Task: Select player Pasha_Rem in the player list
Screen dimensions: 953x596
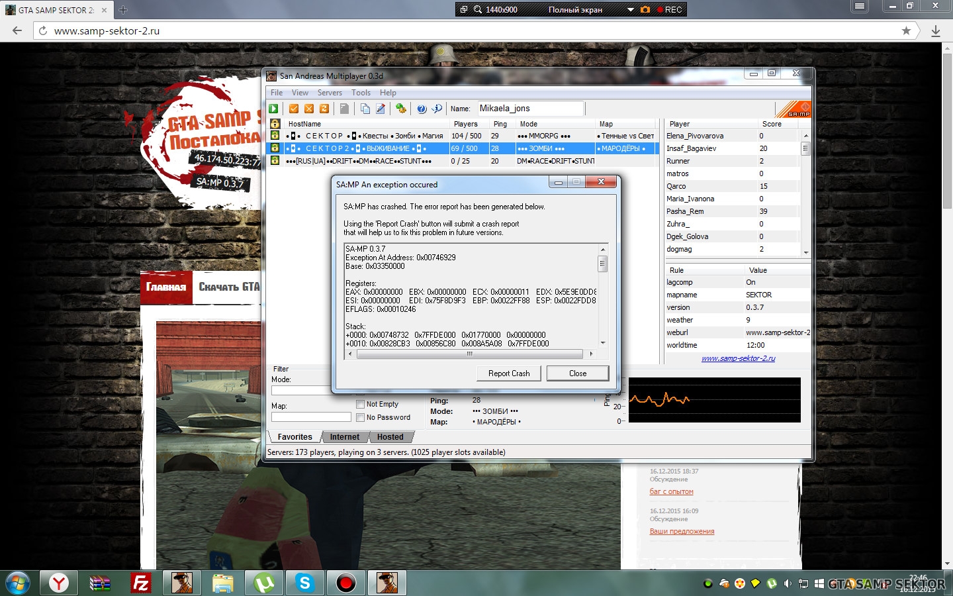Action: tap(732, 211)
